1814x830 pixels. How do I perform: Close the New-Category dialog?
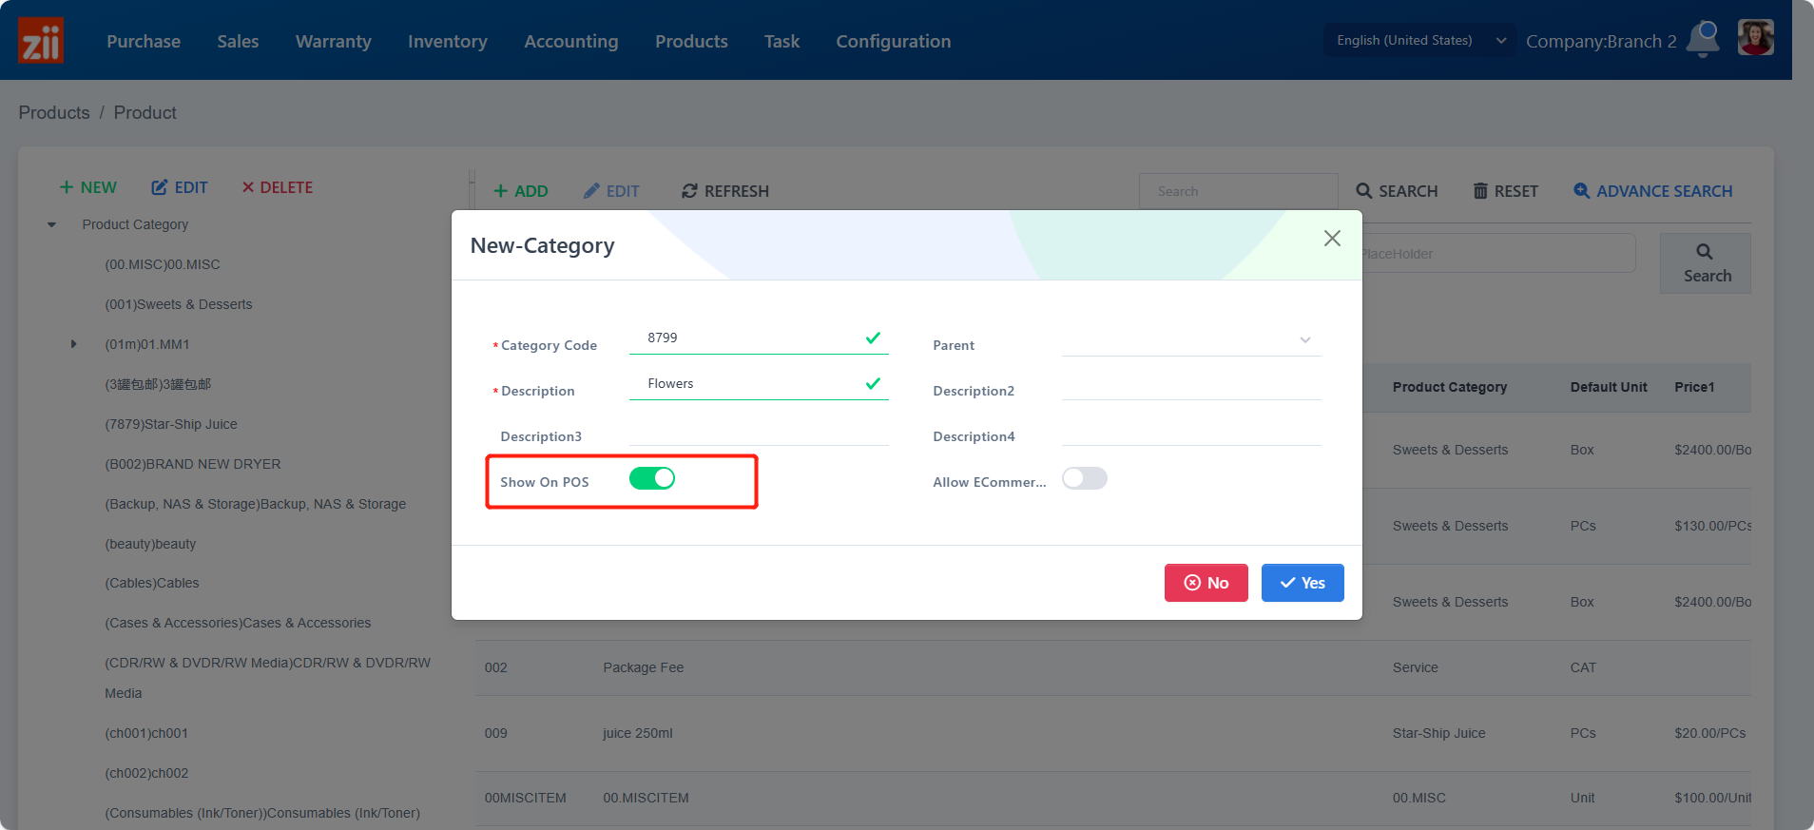click(x=1332, y=239)
